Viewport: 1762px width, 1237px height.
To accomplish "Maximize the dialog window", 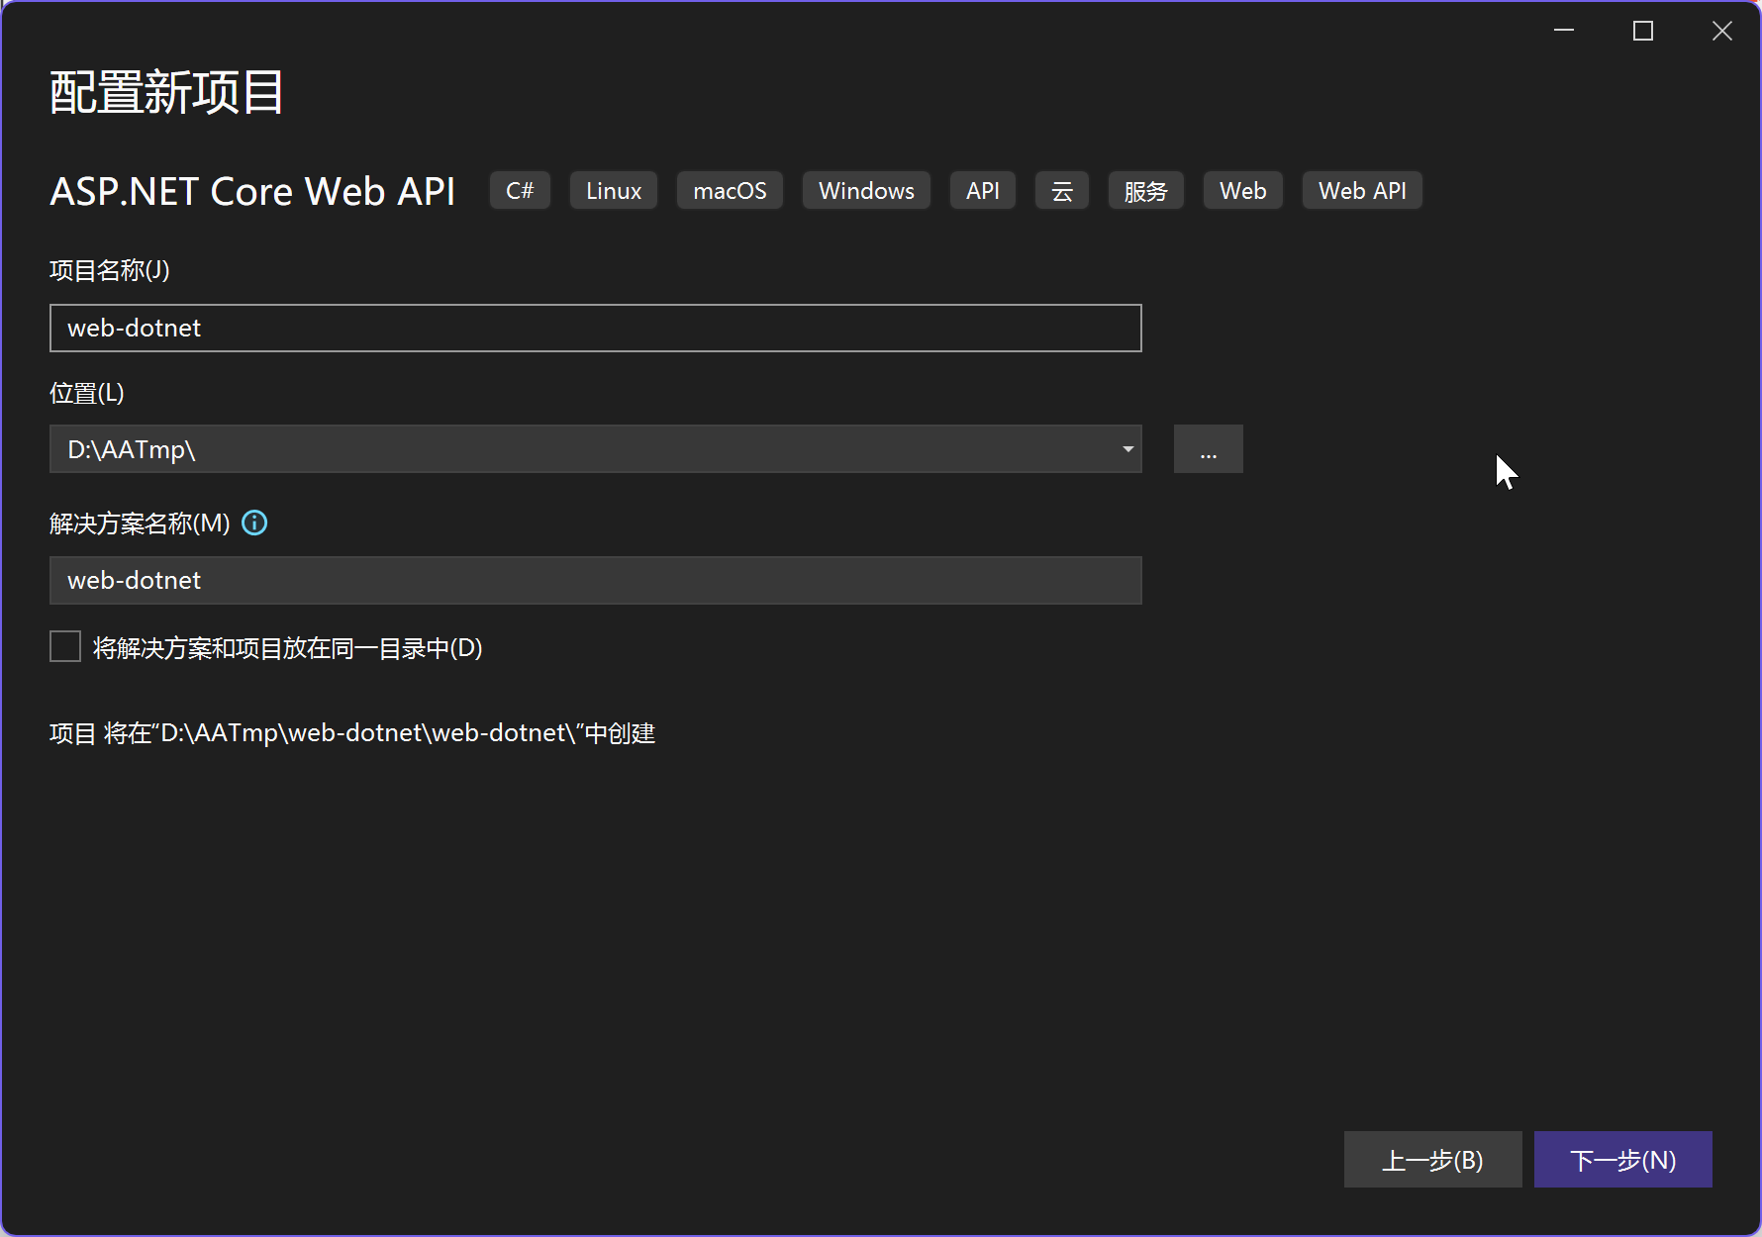I will [x=1643, y=31].
